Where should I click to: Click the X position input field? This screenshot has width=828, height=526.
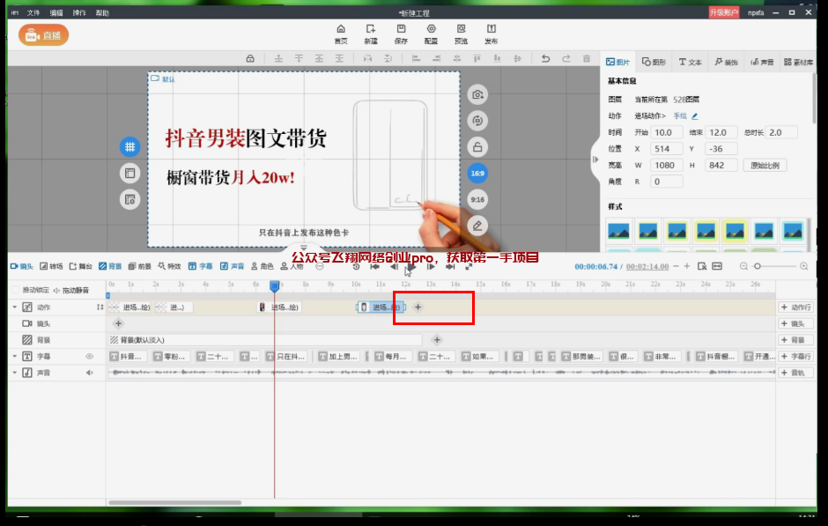point(665,149)
